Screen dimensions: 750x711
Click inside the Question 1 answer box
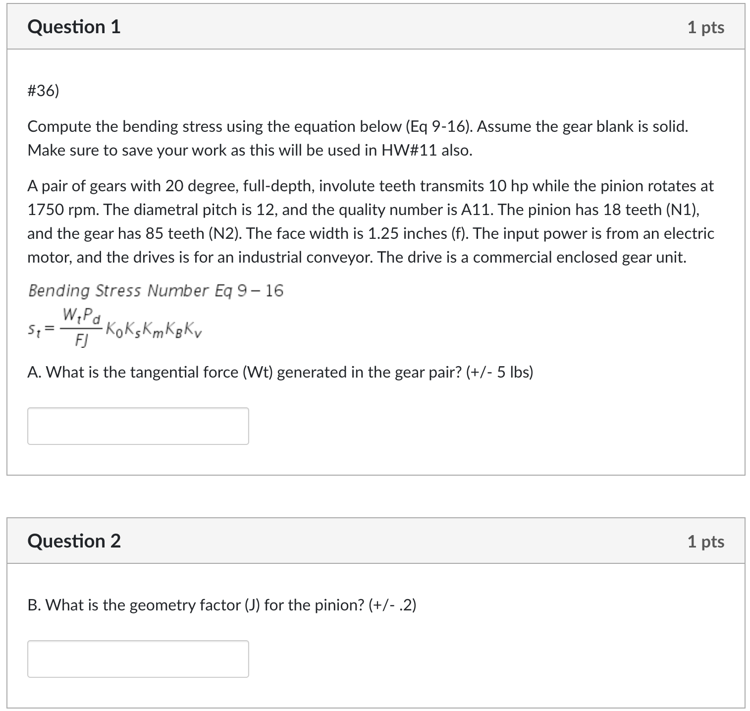tap(138, 425)
